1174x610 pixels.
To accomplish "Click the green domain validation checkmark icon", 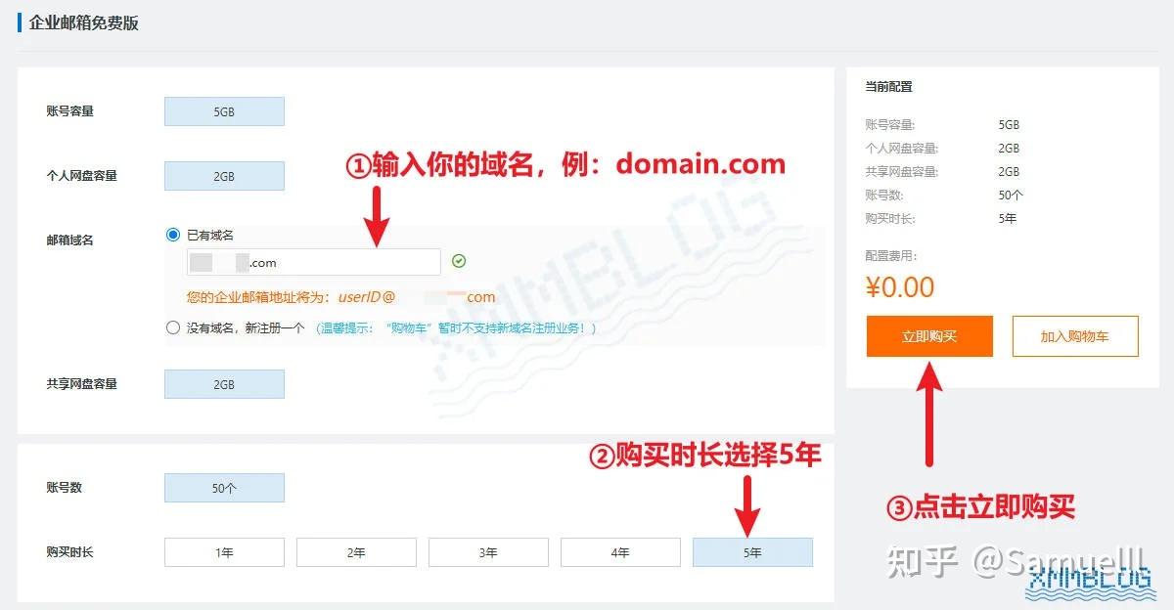I will coord(459,261).
